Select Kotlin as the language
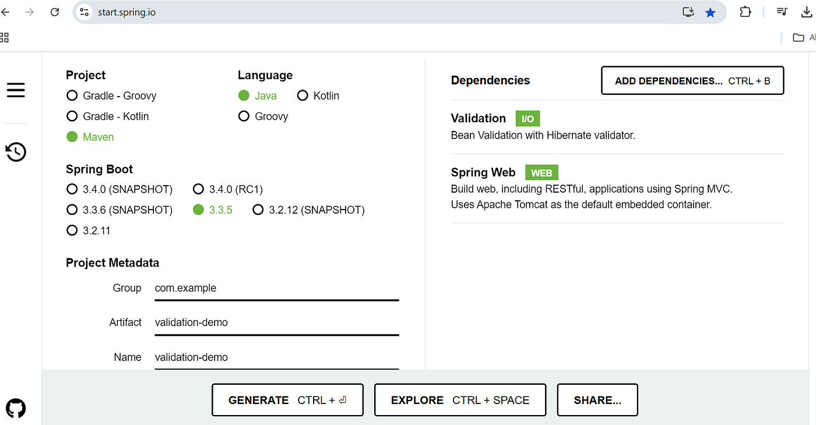Screen dimensions: 816x425 pyautogui.click(x=318, y=95)
